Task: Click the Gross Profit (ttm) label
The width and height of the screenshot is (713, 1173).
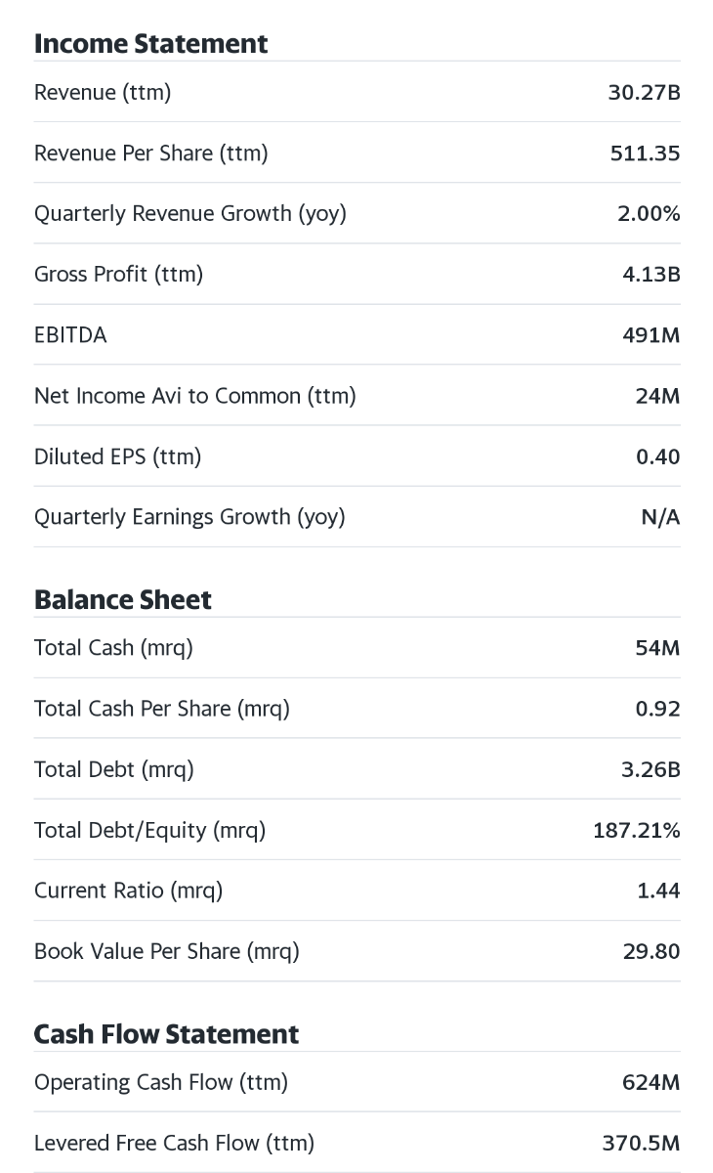Action: coord(118,275)
